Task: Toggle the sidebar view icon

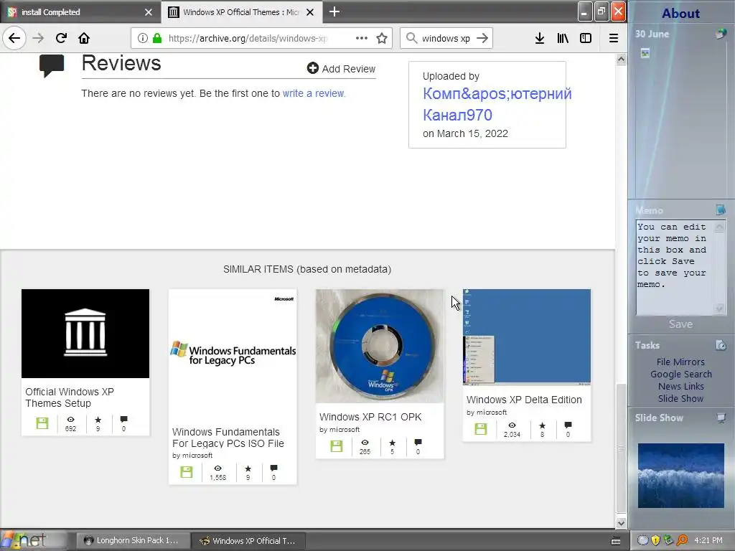Action: coord(586,38)
